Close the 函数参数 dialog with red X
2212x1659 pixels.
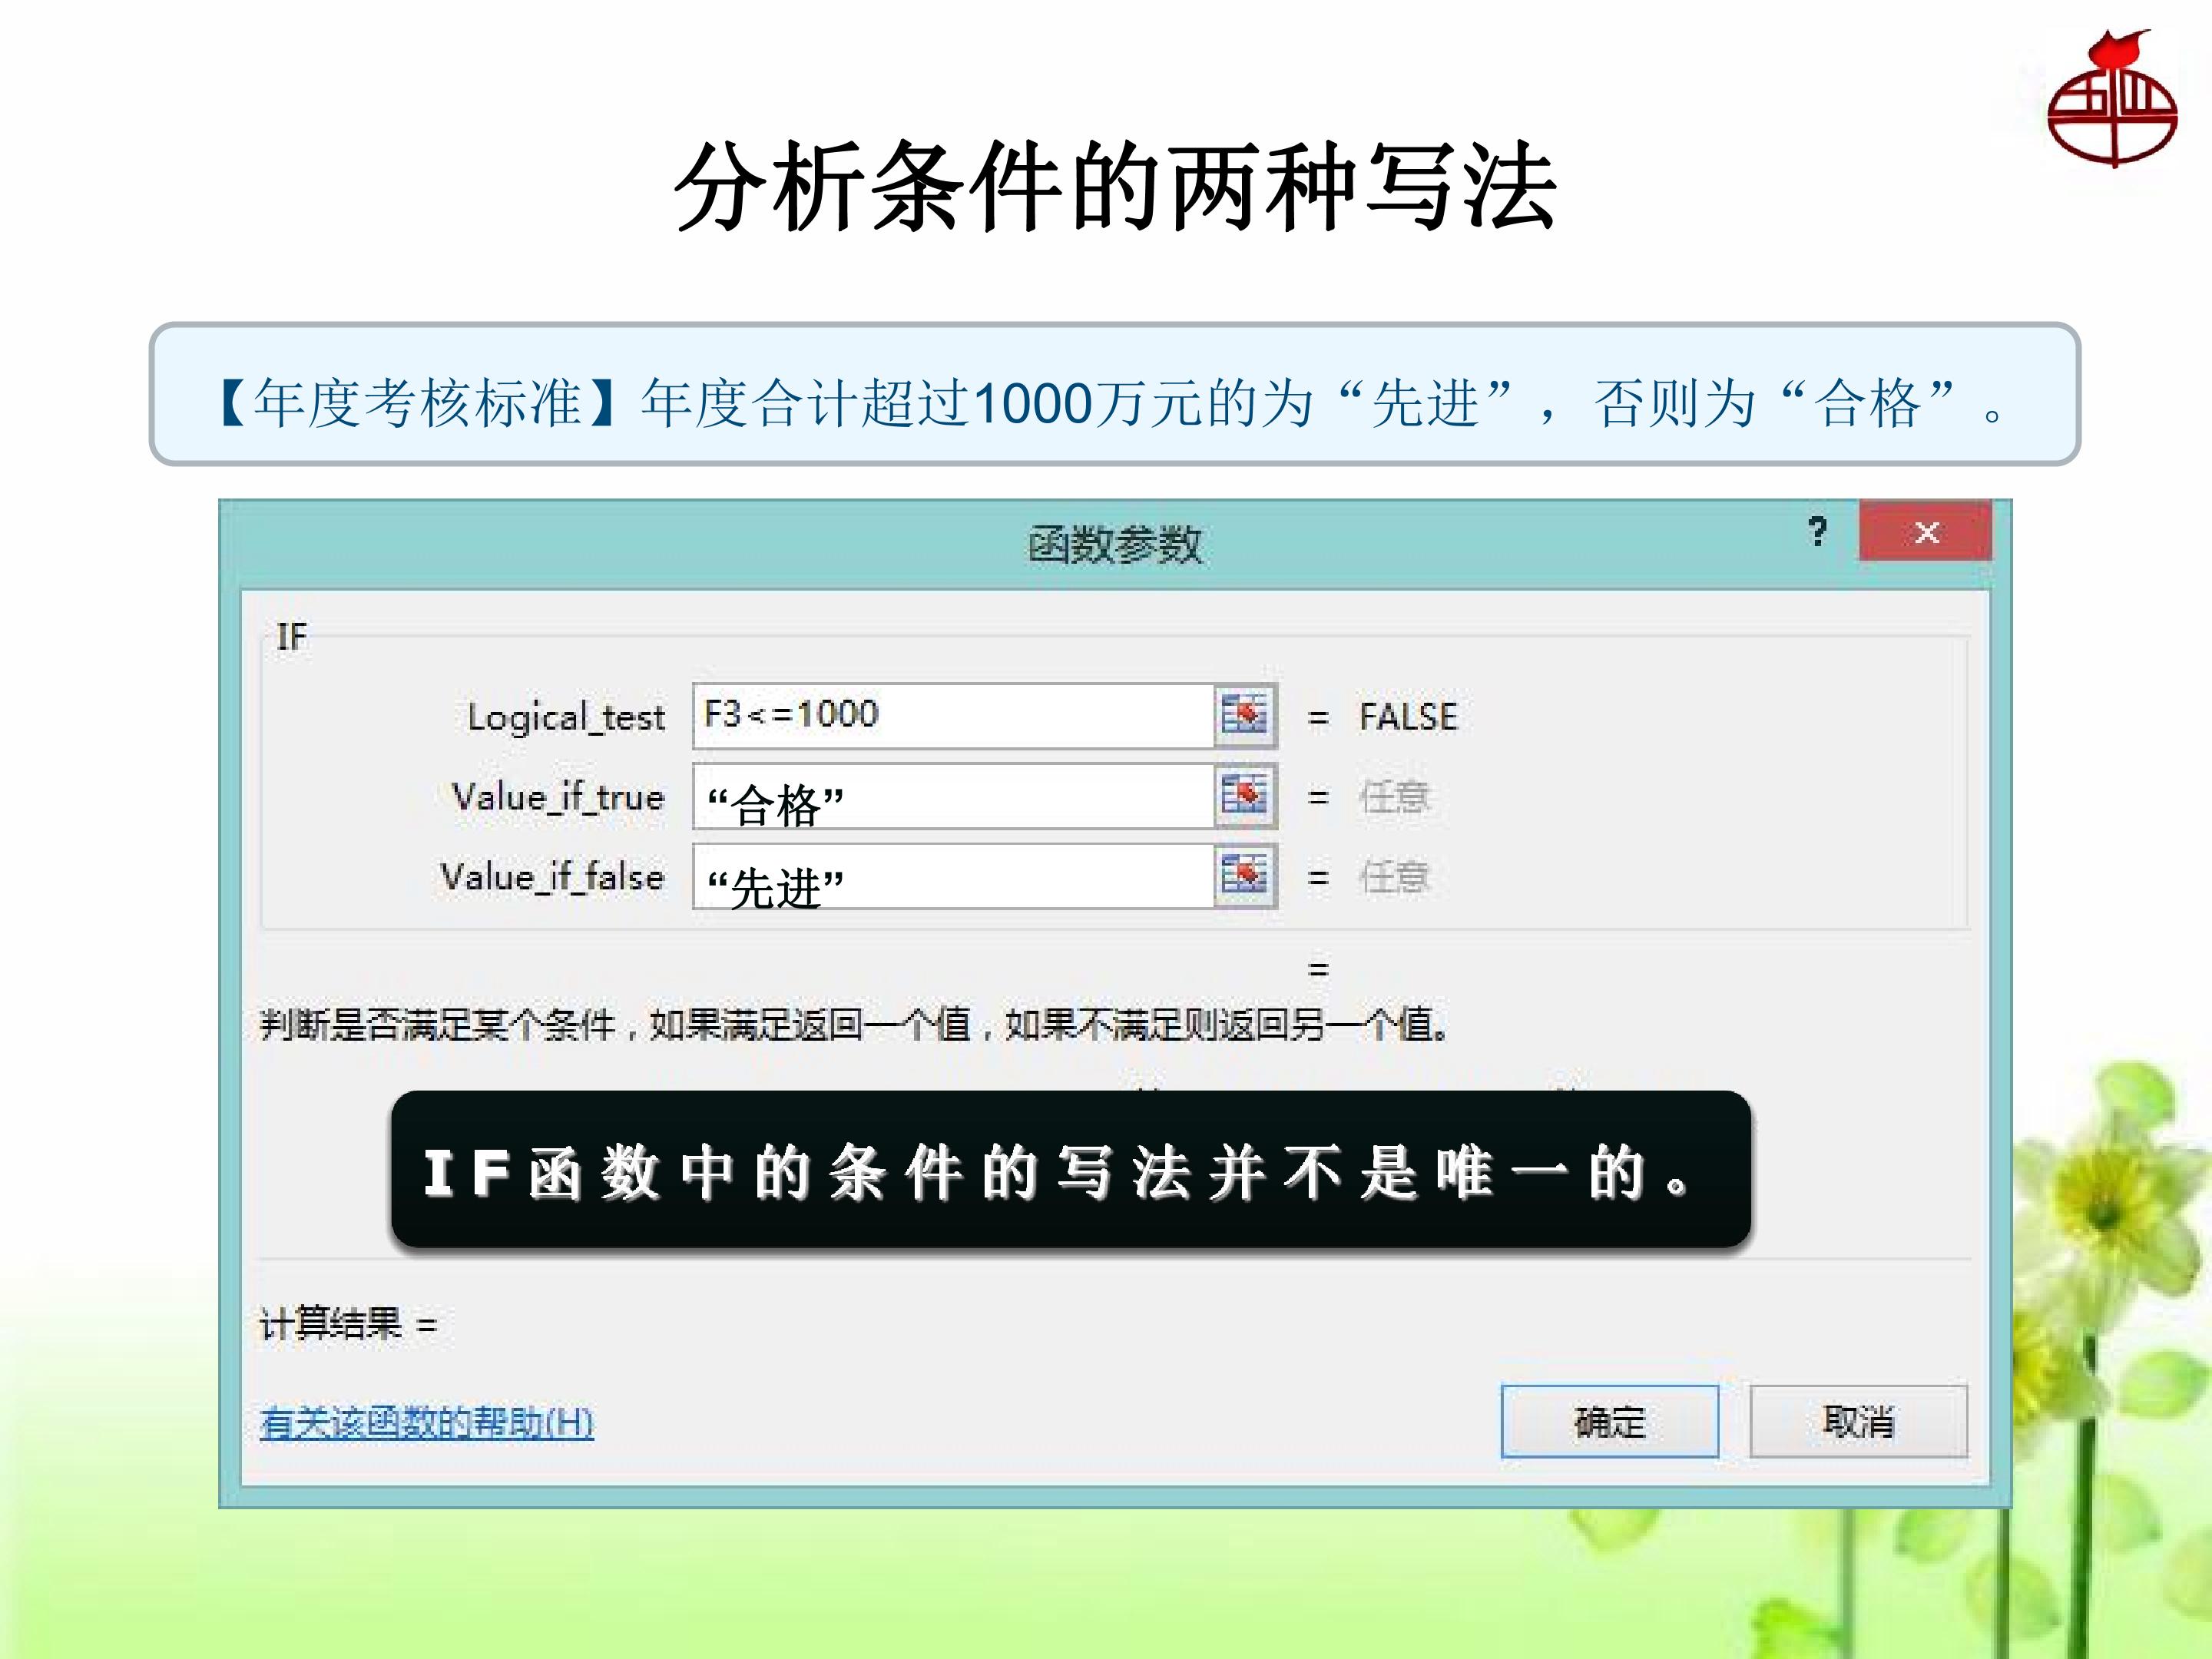pos(1925,531)
